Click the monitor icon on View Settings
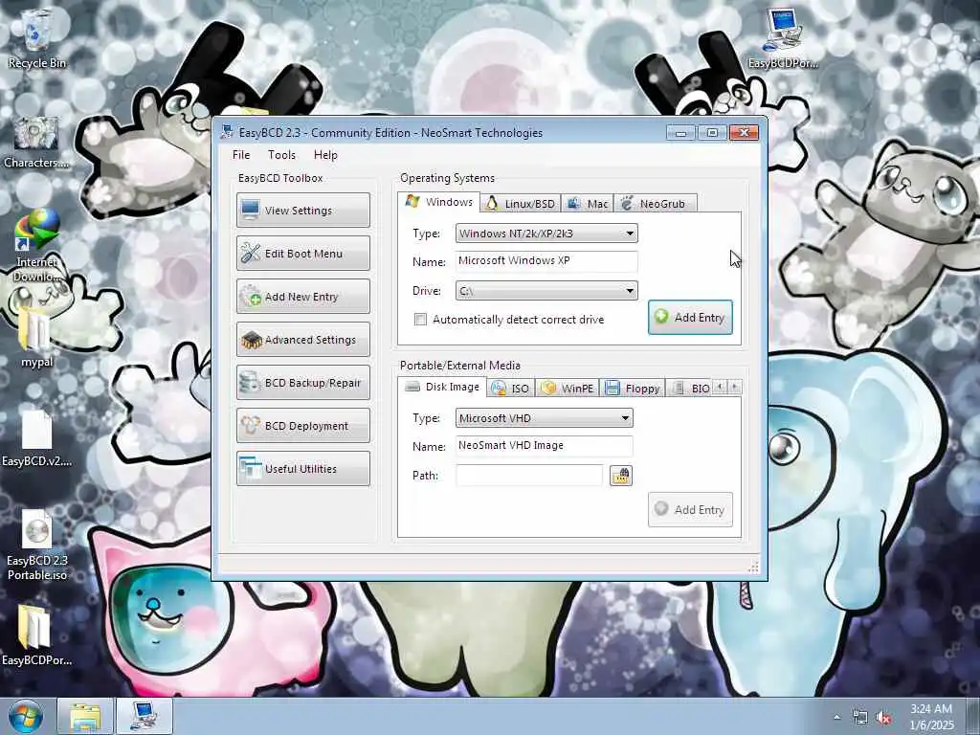This screenshot has width=980, height=735. pos(251,210)
